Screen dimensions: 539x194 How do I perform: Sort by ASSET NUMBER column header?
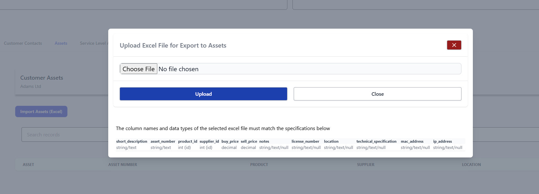point(123,164)
